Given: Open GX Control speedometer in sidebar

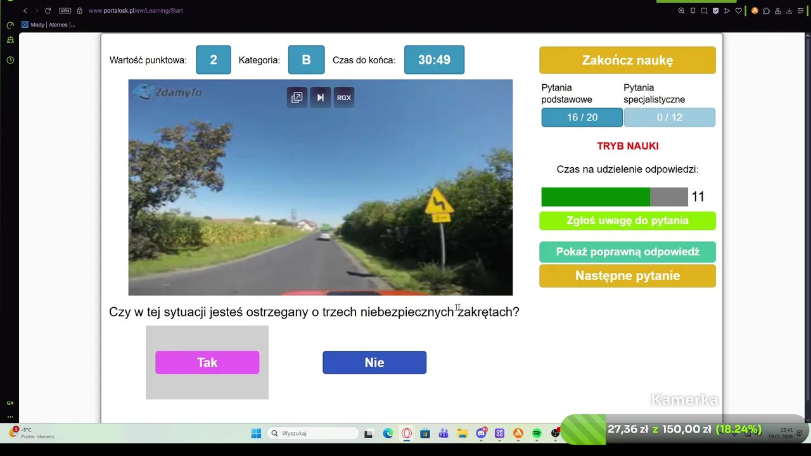Looking at the screenshot, I should pyautogui.click(x=10, y=25).
